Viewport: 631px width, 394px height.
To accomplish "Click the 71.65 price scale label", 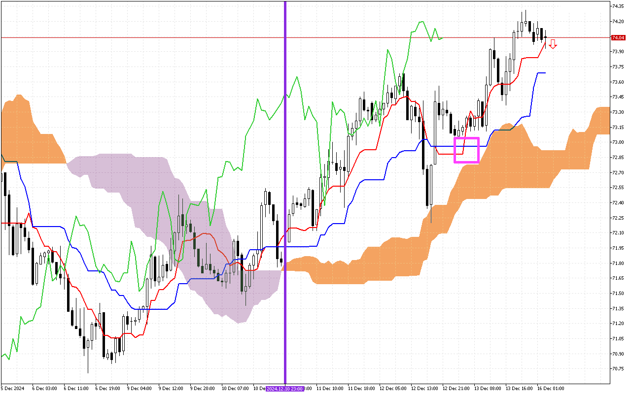I will tap(618, 278).
